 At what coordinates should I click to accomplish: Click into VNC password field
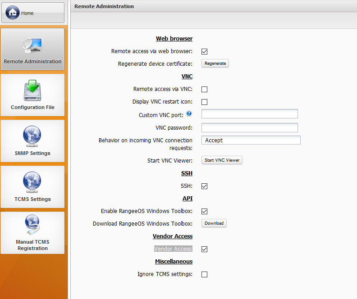tap(249, 127)
